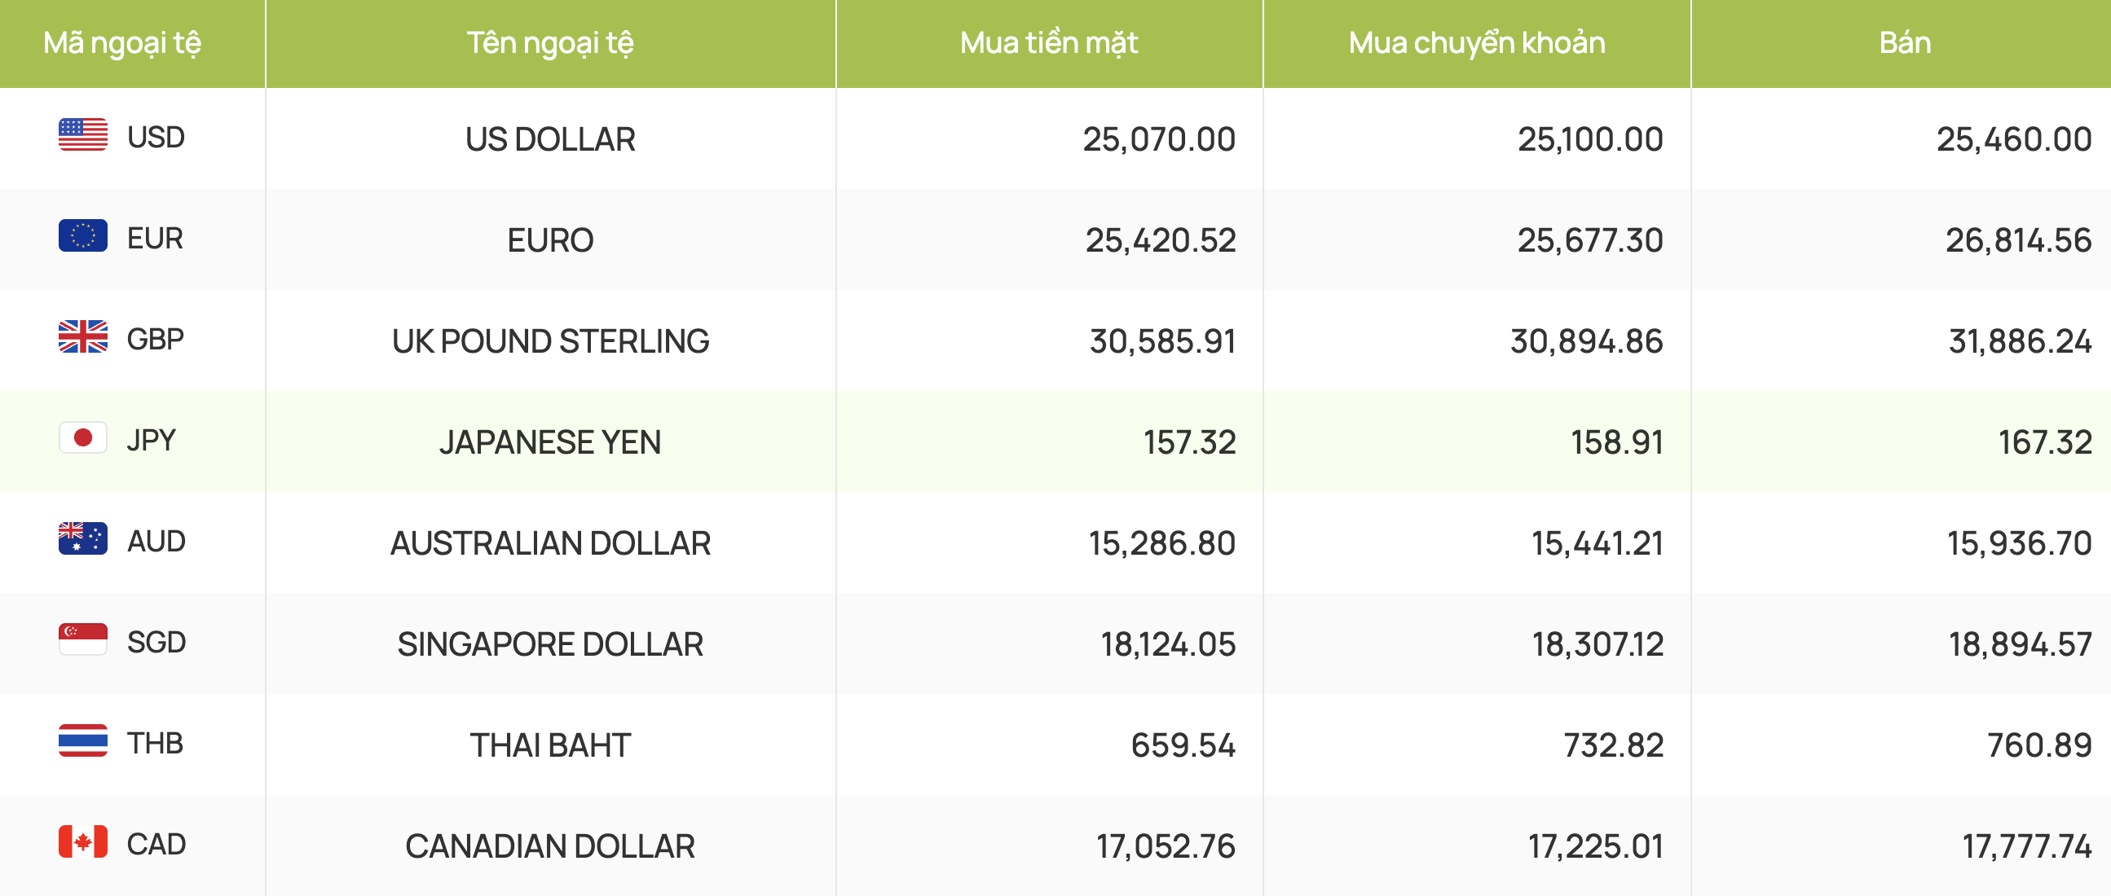Click the THB currency code label
Screen dimensions: 2111x896
[155, 743]
